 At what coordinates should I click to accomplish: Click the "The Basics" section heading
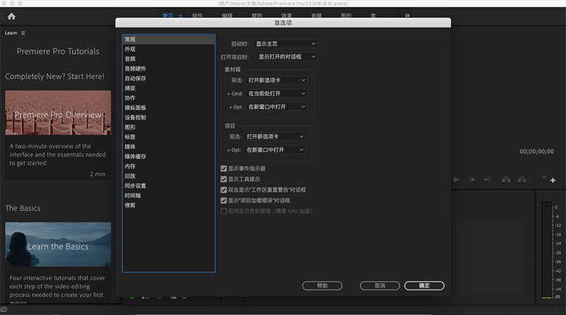(23, 208)
